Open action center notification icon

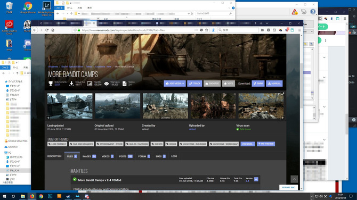(x=351, y=196)
